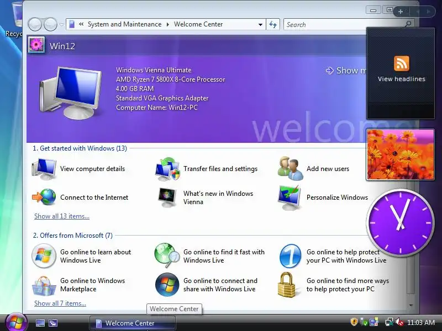Click the Start orb button
This screenshot has height=331, width=442.
(x=16, y=323)
